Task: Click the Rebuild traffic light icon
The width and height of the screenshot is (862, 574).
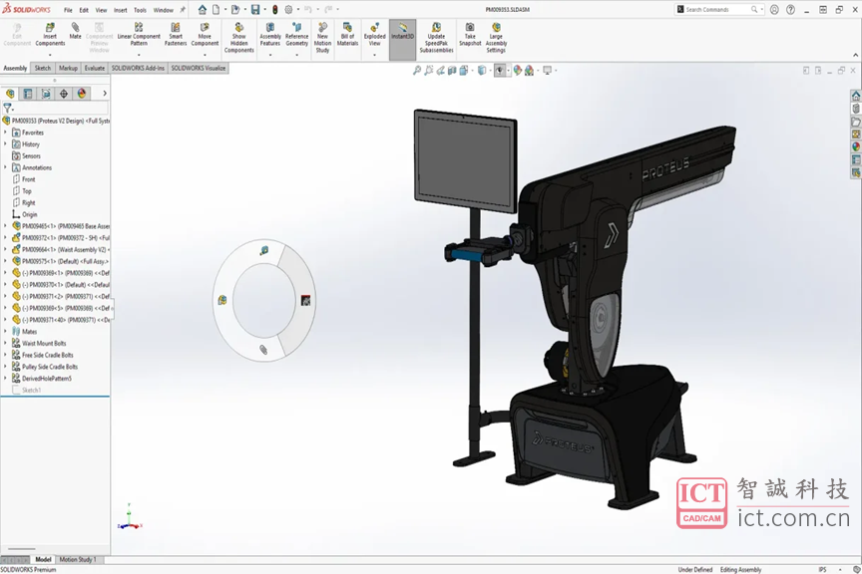Action: click(x=275, y=9)
